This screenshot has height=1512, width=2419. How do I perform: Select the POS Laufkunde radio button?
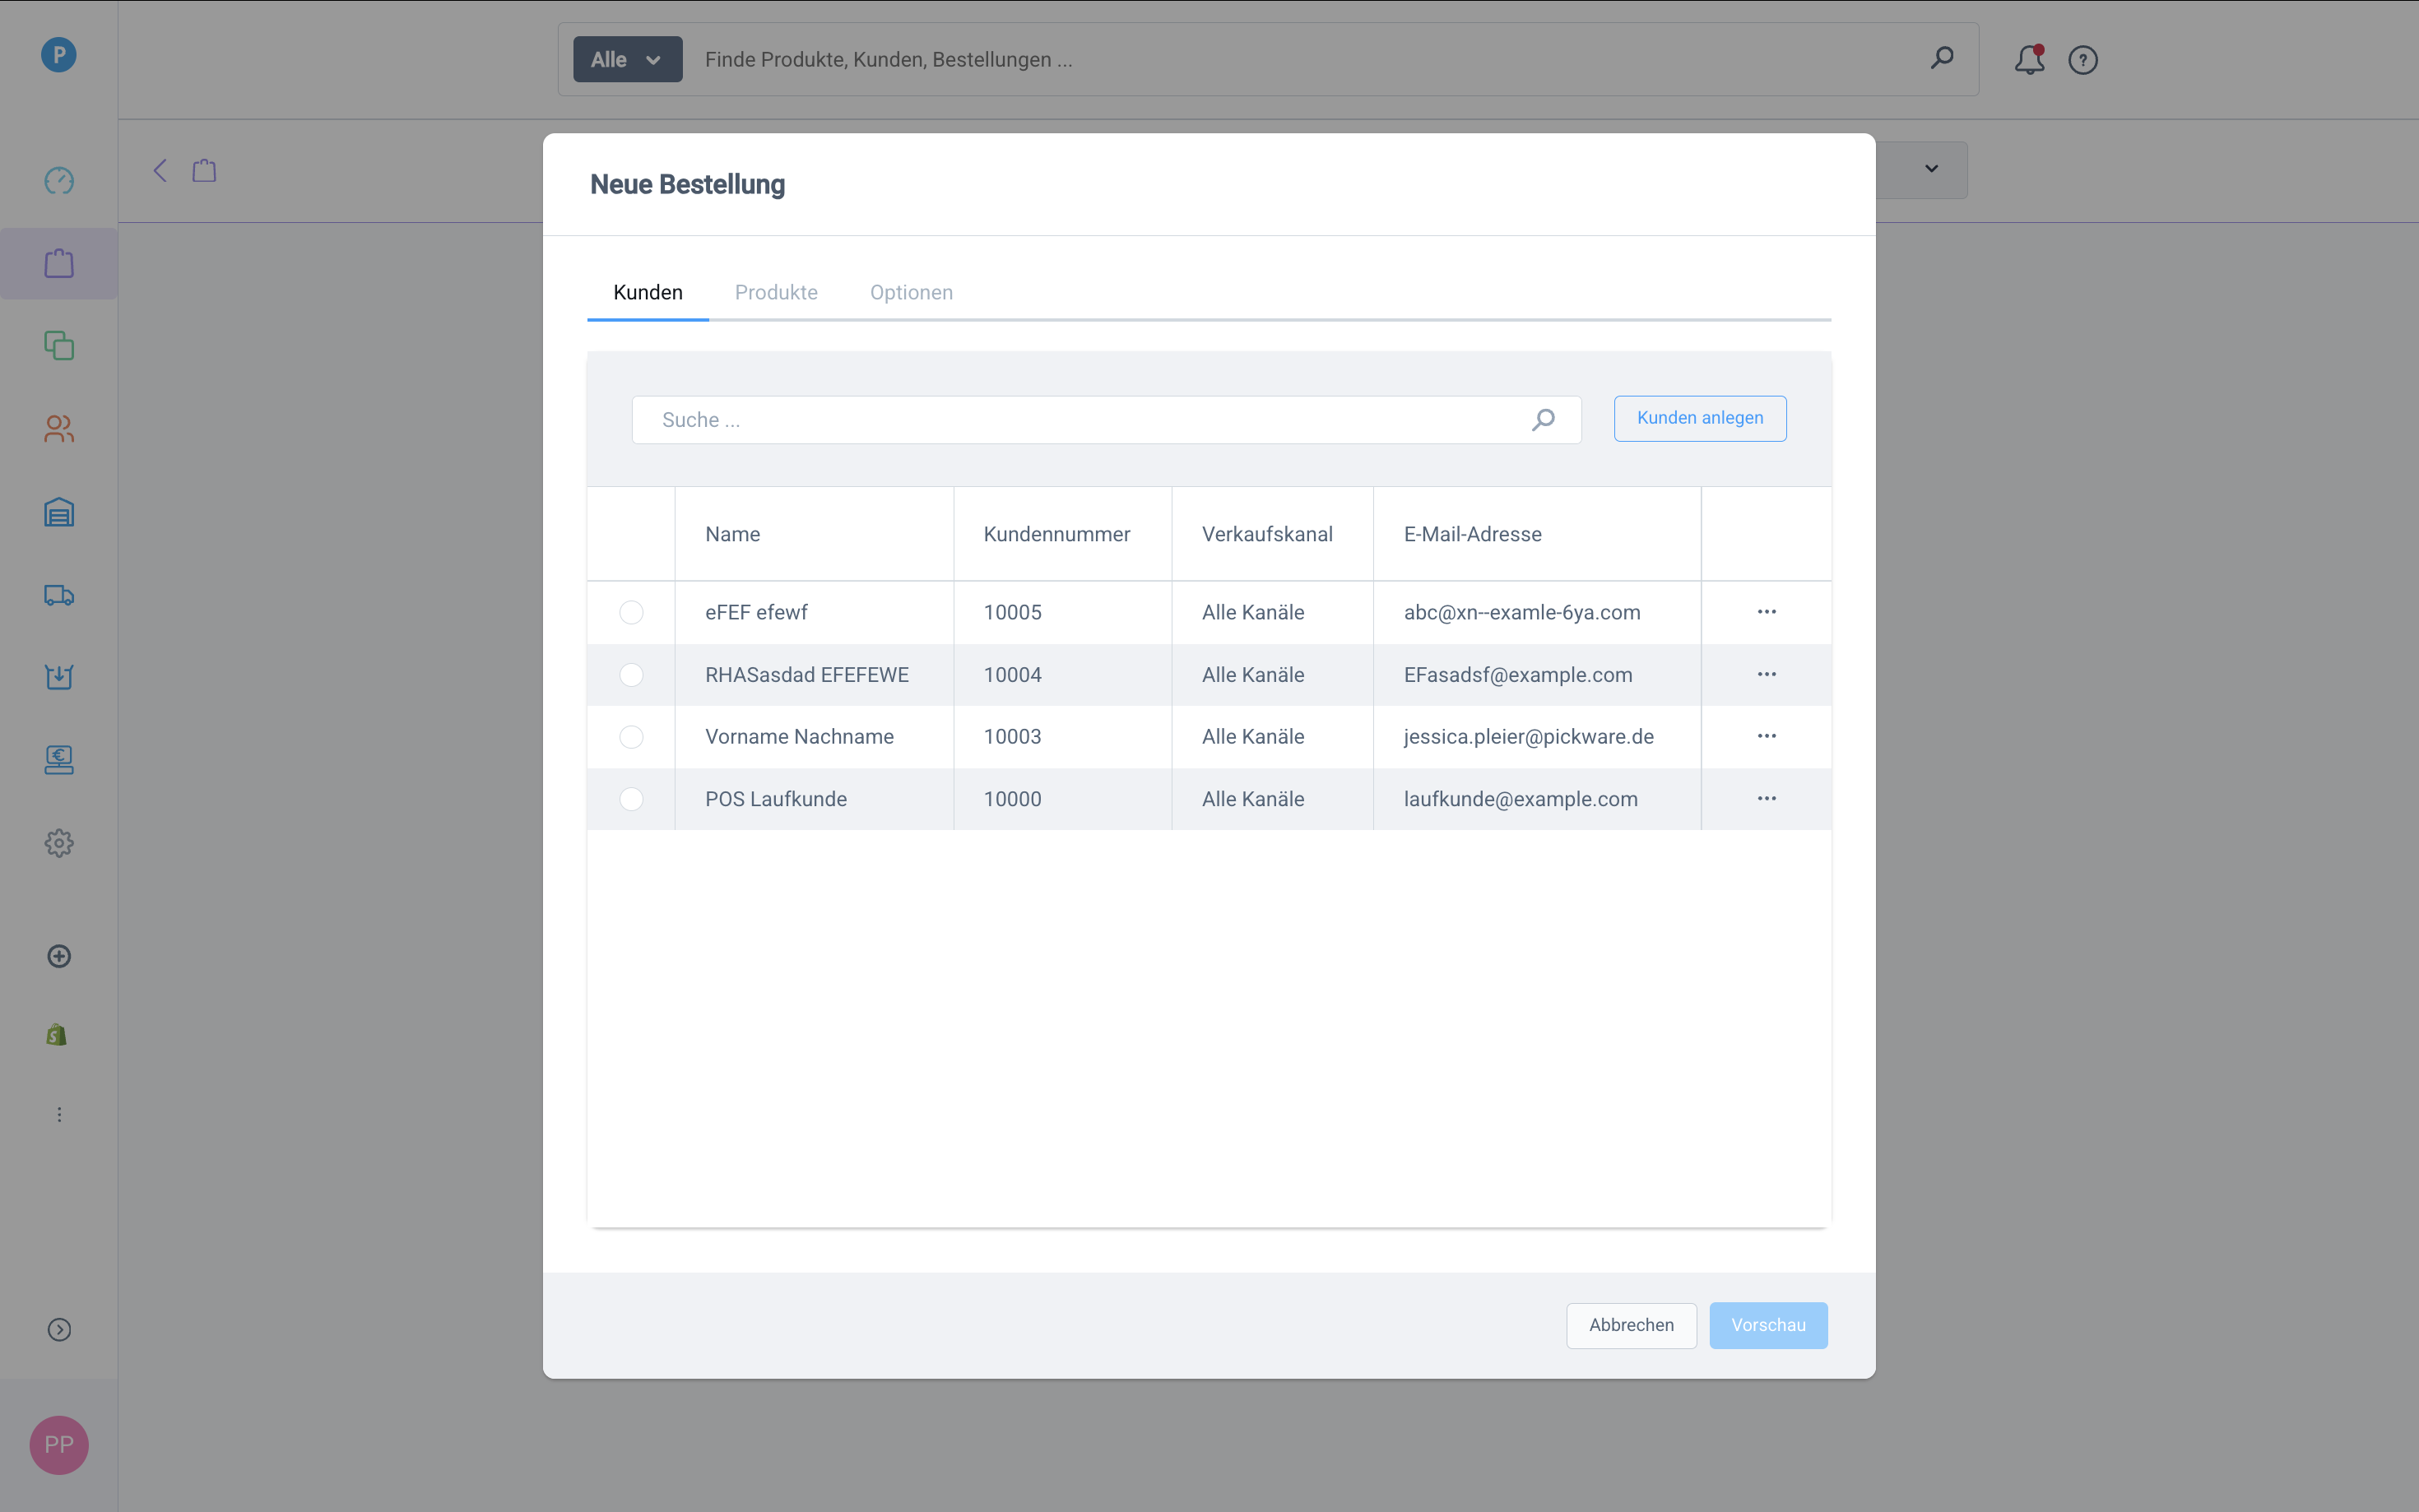[631, 799]
